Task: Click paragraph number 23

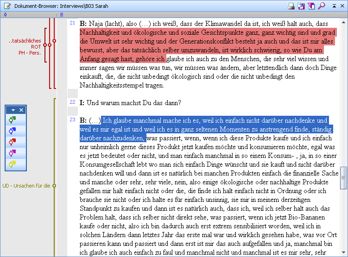Action: (x=72, y=120)
